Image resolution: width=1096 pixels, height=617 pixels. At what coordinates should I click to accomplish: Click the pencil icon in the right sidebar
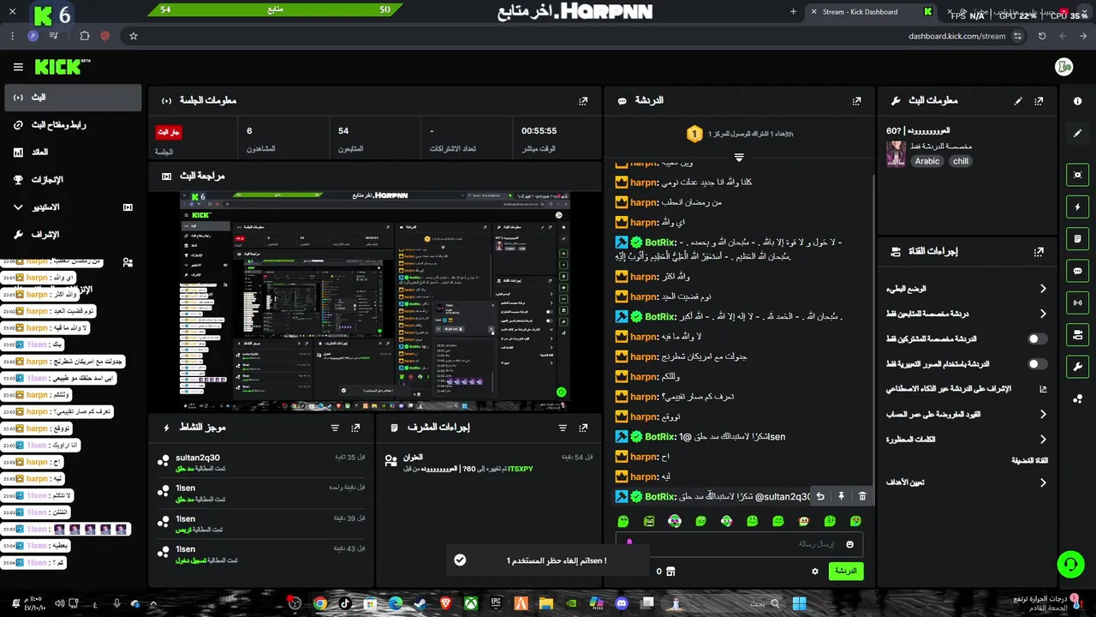1077,134
